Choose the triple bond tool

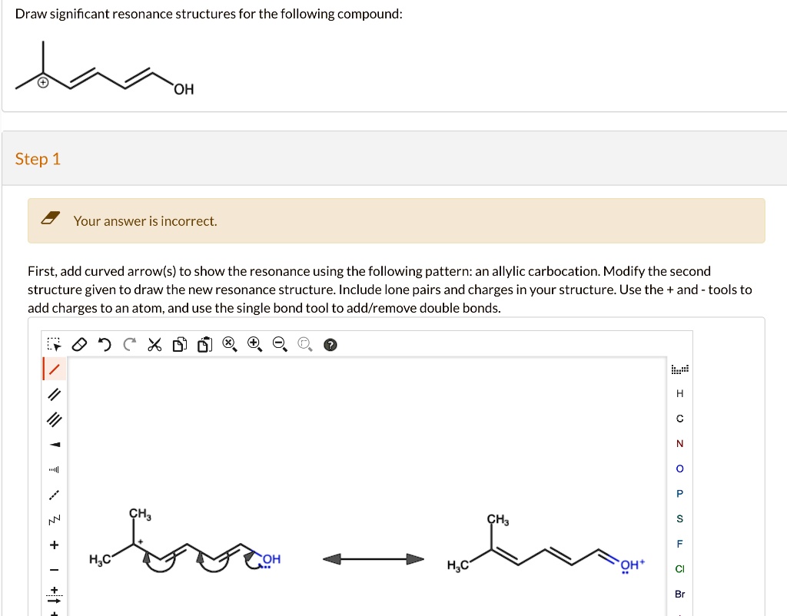pos(54,420)
